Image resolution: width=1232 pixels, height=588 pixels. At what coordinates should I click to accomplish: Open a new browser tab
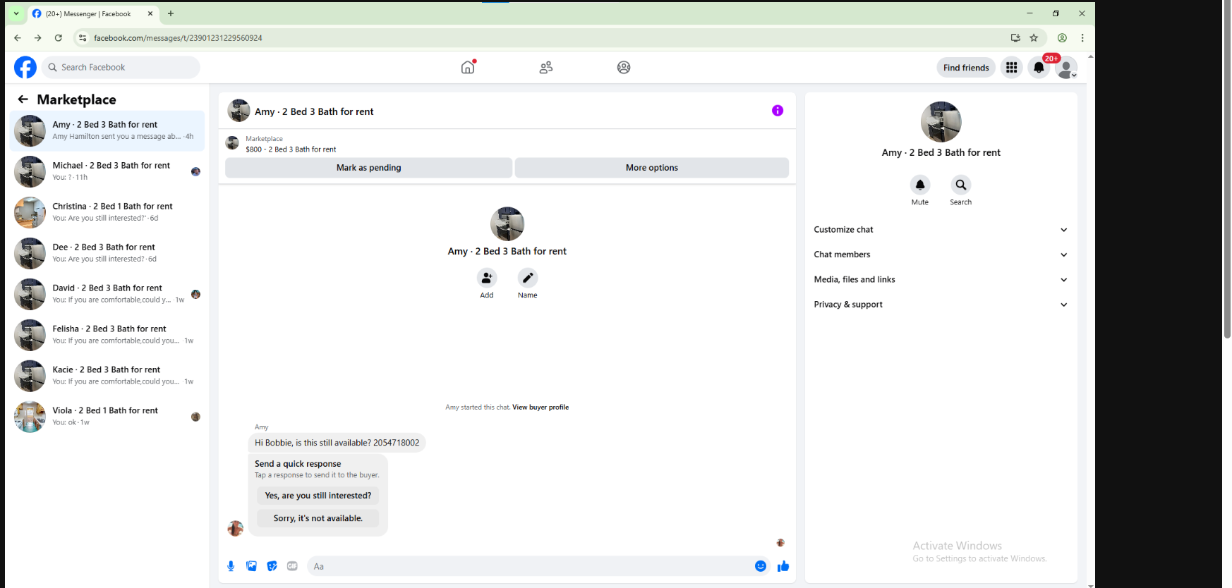pyautogui.click(x=171, y=13)
